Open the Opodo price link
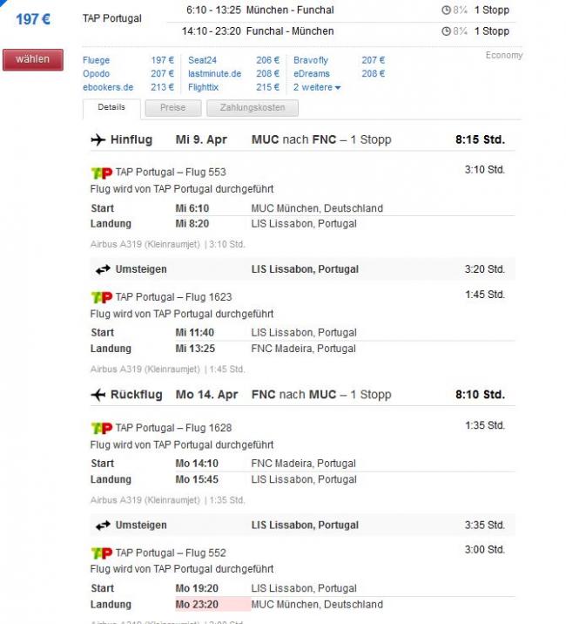 (x=97, y=74)
